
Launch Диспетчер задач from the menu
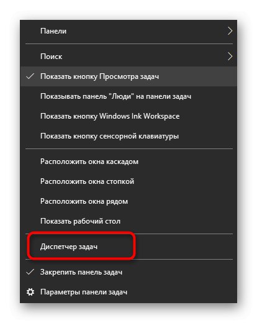pyautogui.click(x=128, y=247)
